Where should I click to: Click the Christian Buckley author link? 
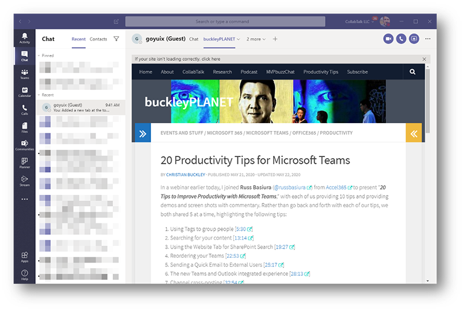185,175
